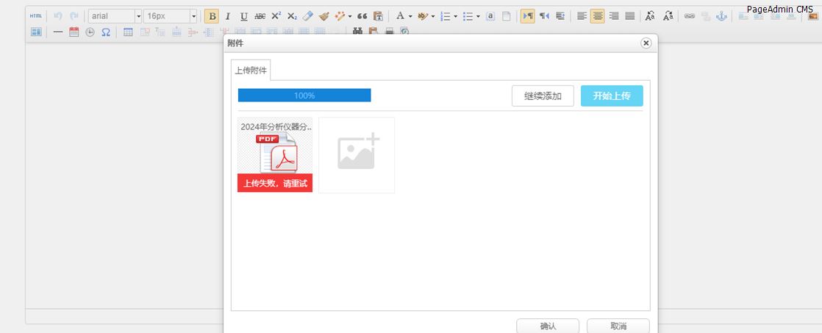Switch to HTML source view
Image resolution: width=822 pixels, height=333 pixels.
(x=35, y=15)
